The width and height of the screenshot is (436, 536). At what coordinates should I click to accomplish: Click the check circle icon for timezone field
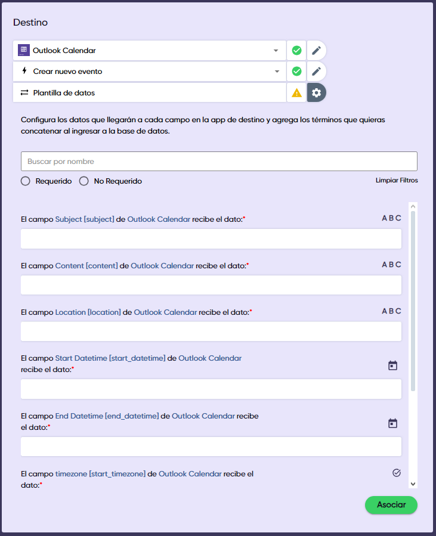(x=397, y=473)
